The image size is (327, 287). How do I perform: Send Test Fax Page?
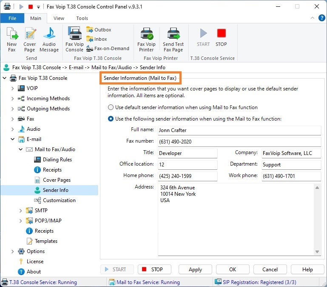click(173, 39)
